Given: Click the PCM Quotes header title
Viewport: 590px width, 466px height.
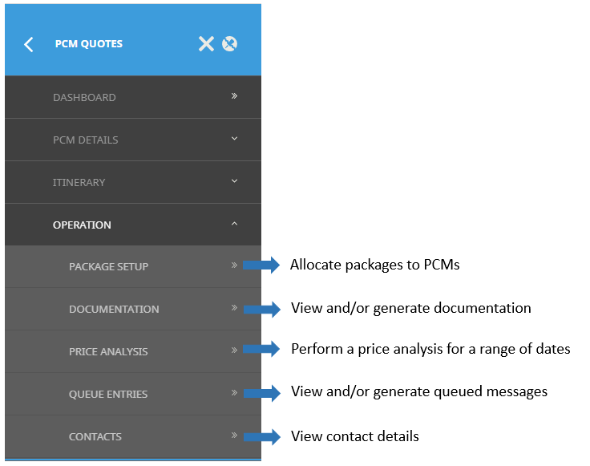Looking at the screenshot, I should point(89,44).
